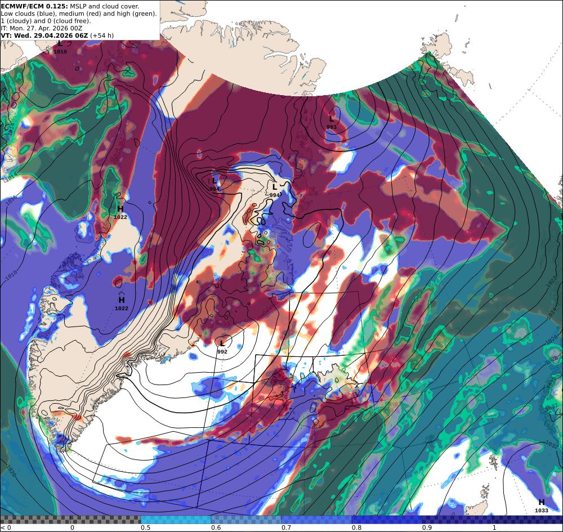Click the right-hand L 994 low marker
The height and width of the screenshot is (532, 563).
click(x=275, y=191)
